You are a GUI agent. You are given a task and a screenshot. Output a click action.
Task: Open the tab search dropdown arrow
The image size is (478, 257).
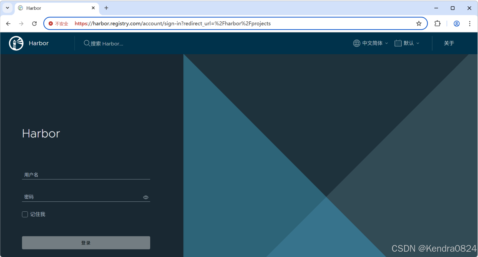7,8
